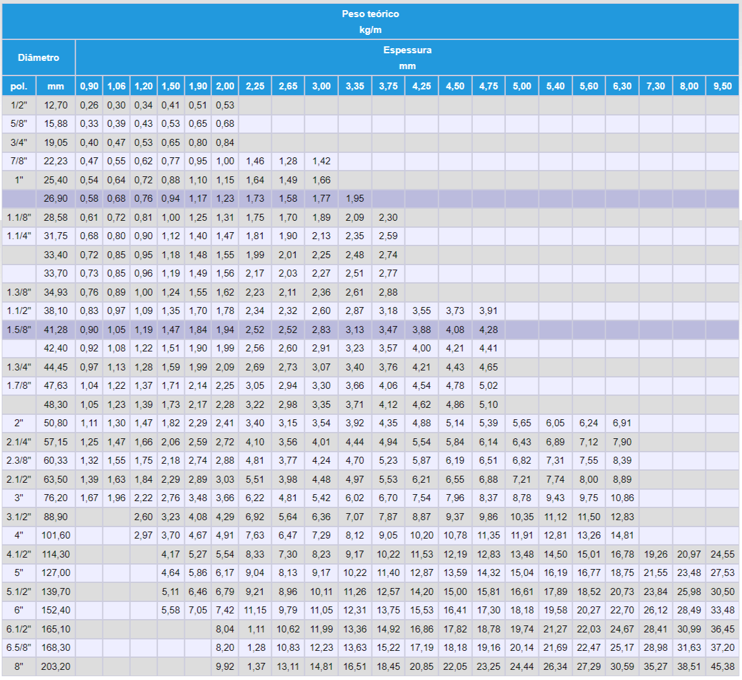This screenshot has height=680, width=742.
Task: Select the 2,97 weight in the 4" row
Action: coord(143,535)
